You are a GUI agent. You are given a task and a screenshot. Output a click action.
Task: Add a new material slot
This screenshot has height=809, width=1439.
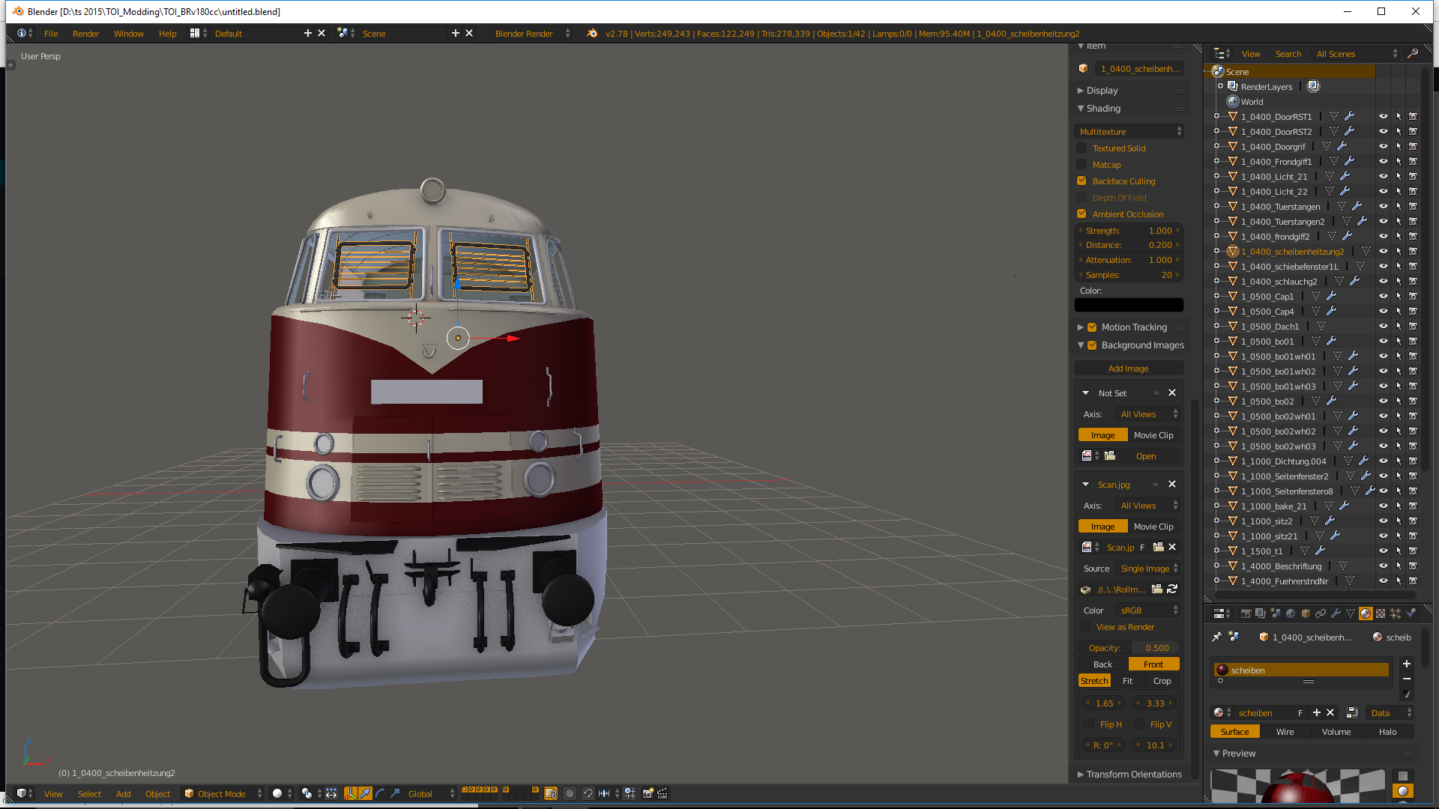pyautogui.click(x=1407, y=664)
